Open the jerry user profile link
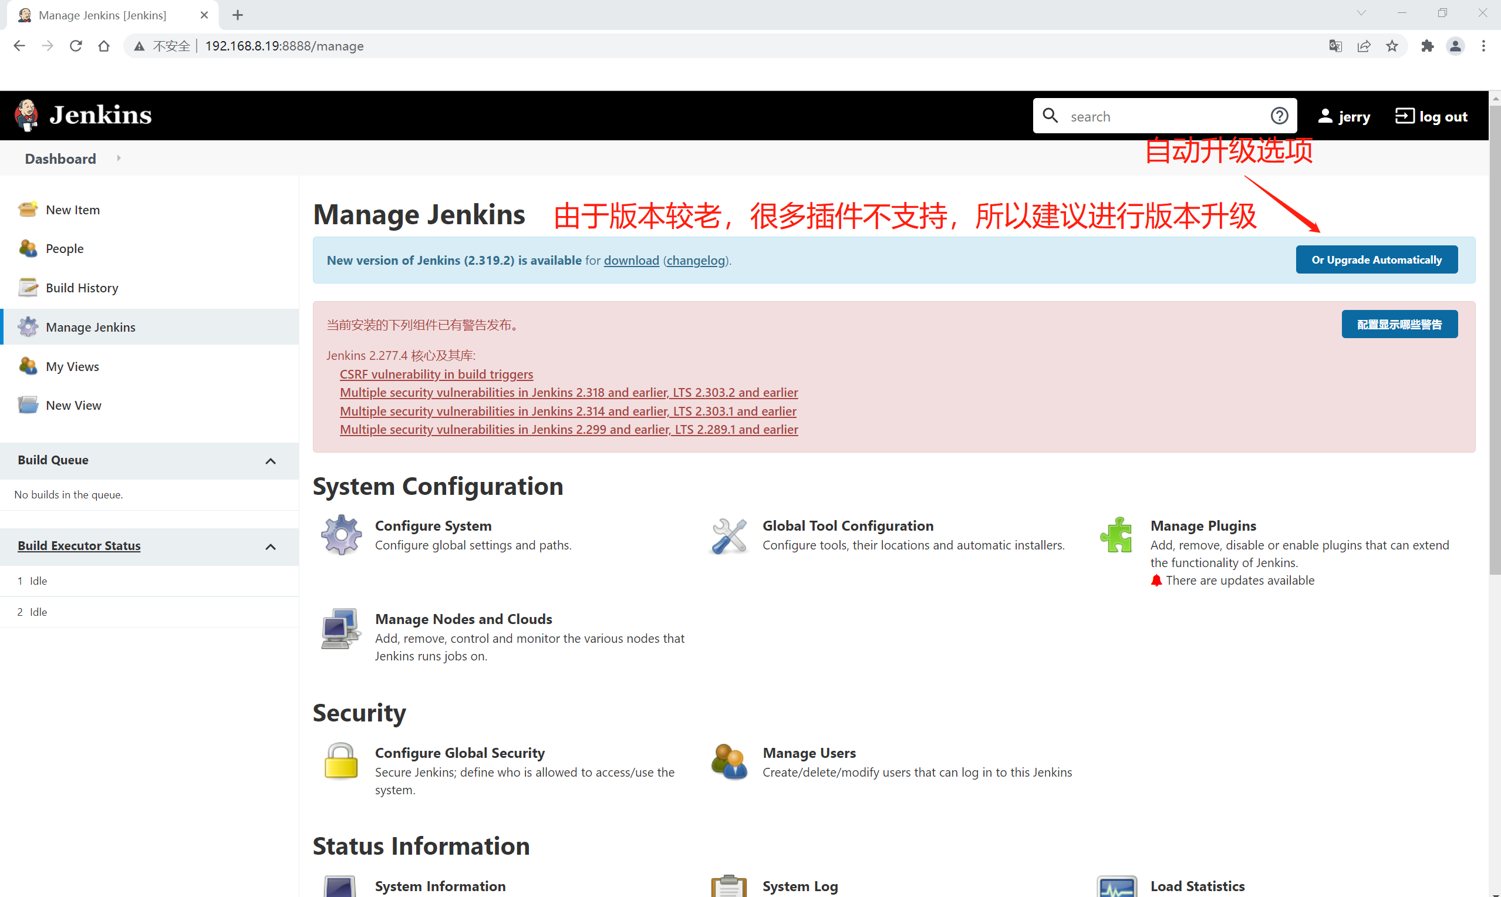This screenshot has height=897, width=1501. pyautogui.click(x=1344, y=116)
